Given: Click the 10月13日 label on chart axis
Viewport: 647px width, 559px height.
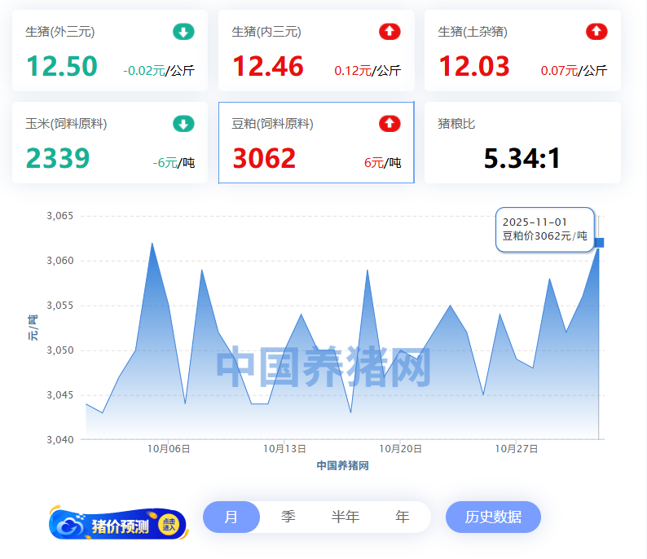Looking at the screenshot, I should point(284,449).
